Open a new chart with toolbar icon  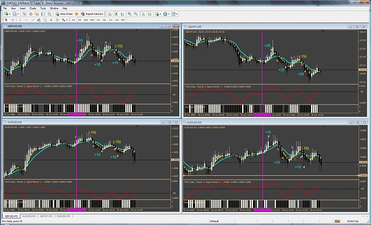pyautogui.click(x=6, y=14)
